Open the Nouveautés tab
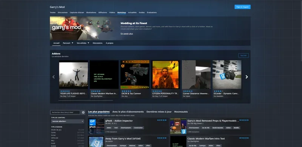Viewport: 302px width, 147px height. click(181, 112)
